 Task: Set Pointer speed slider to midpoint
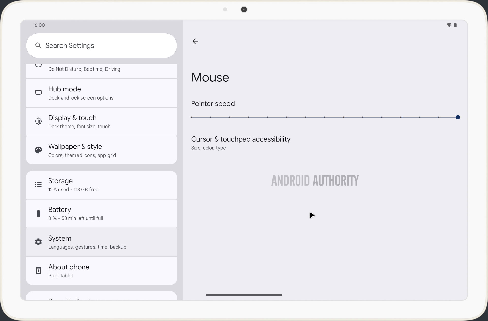[x=325, y=117]
